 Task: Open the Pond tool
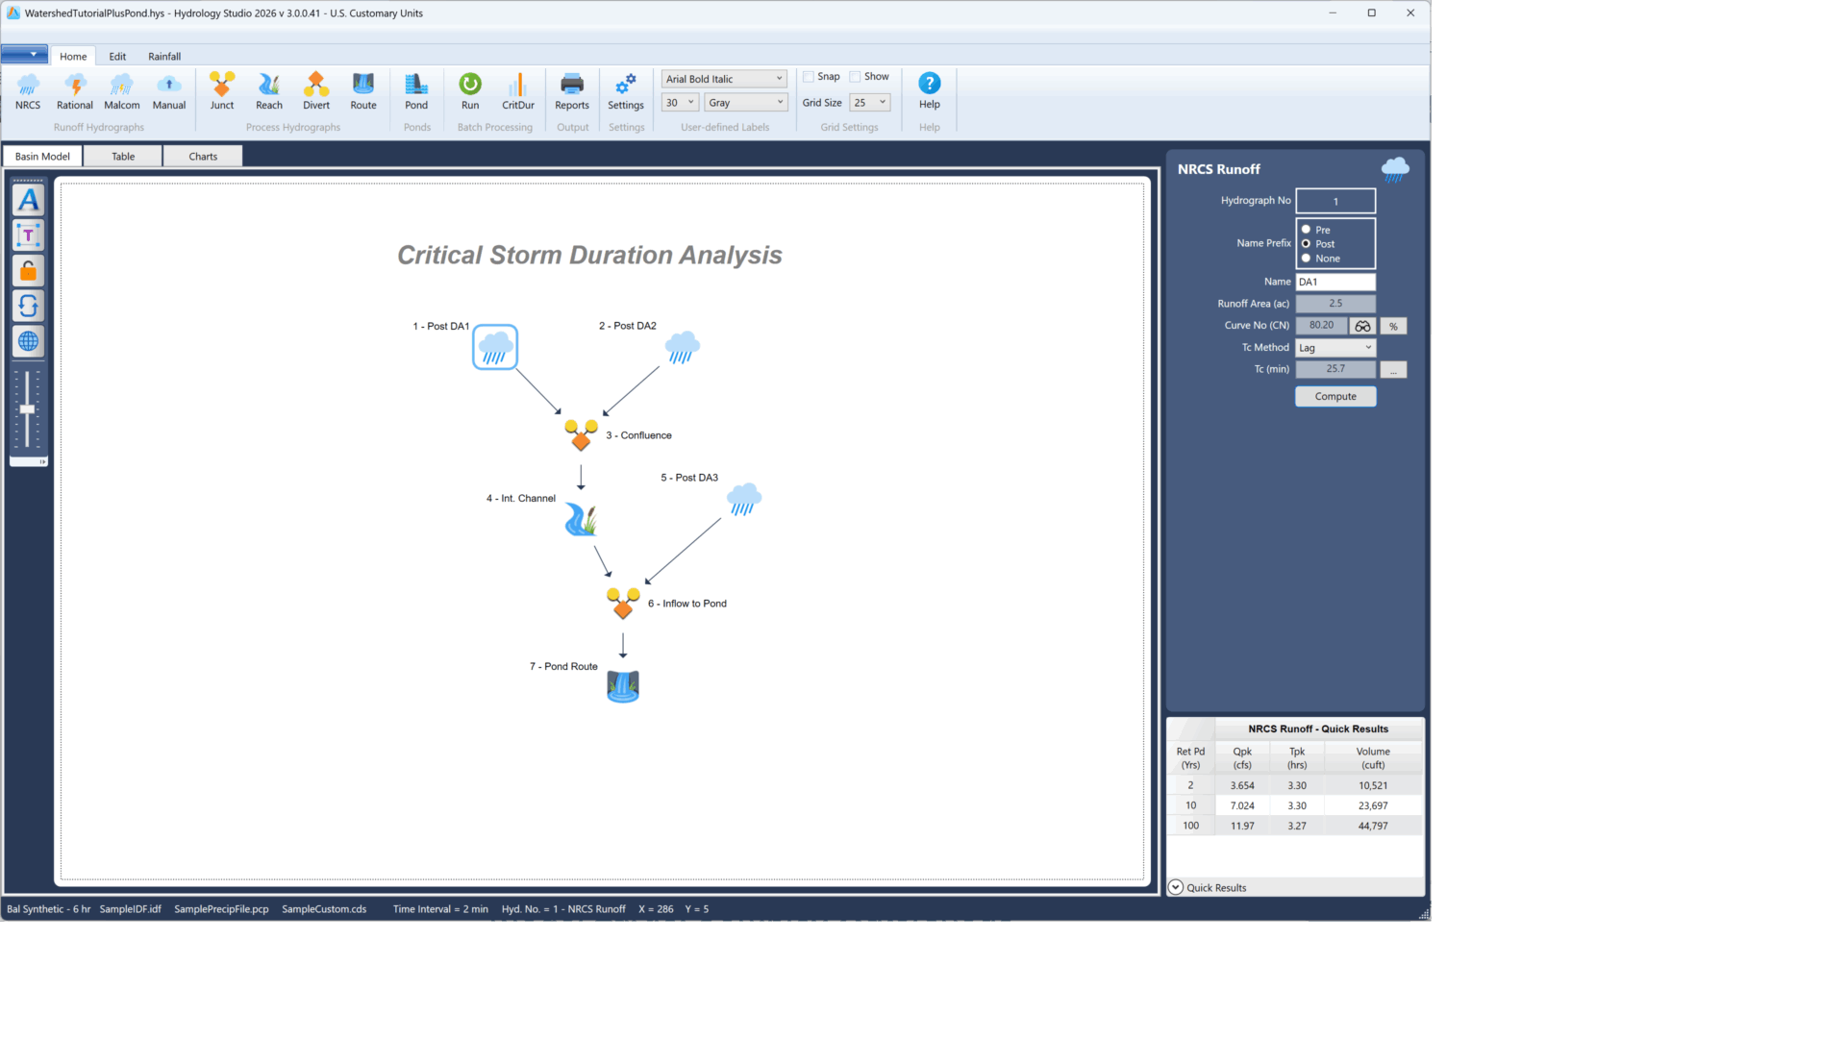(416, 91)
